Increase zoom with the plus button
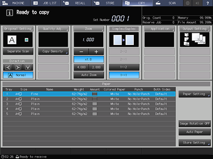Image resolution: width=213 pixels, height=159 pixels. [x=96, y=52]
